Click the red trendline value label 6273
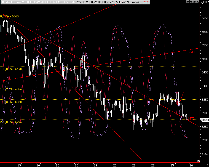Image resolution: width=209 pixels, height=167 pixels. tap(191, 118)
